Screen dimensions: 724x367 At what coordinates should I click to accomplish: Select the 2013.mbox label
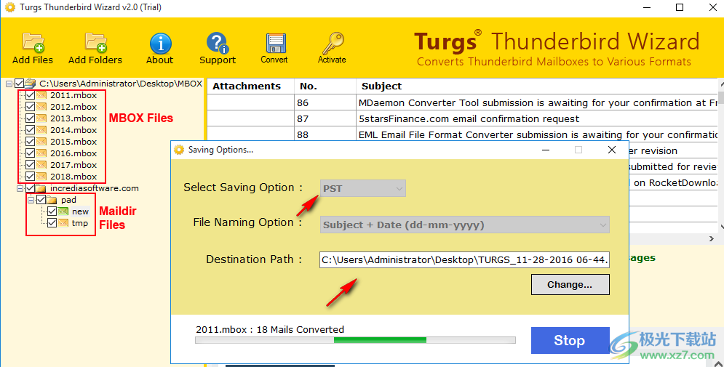click(73, 118)
